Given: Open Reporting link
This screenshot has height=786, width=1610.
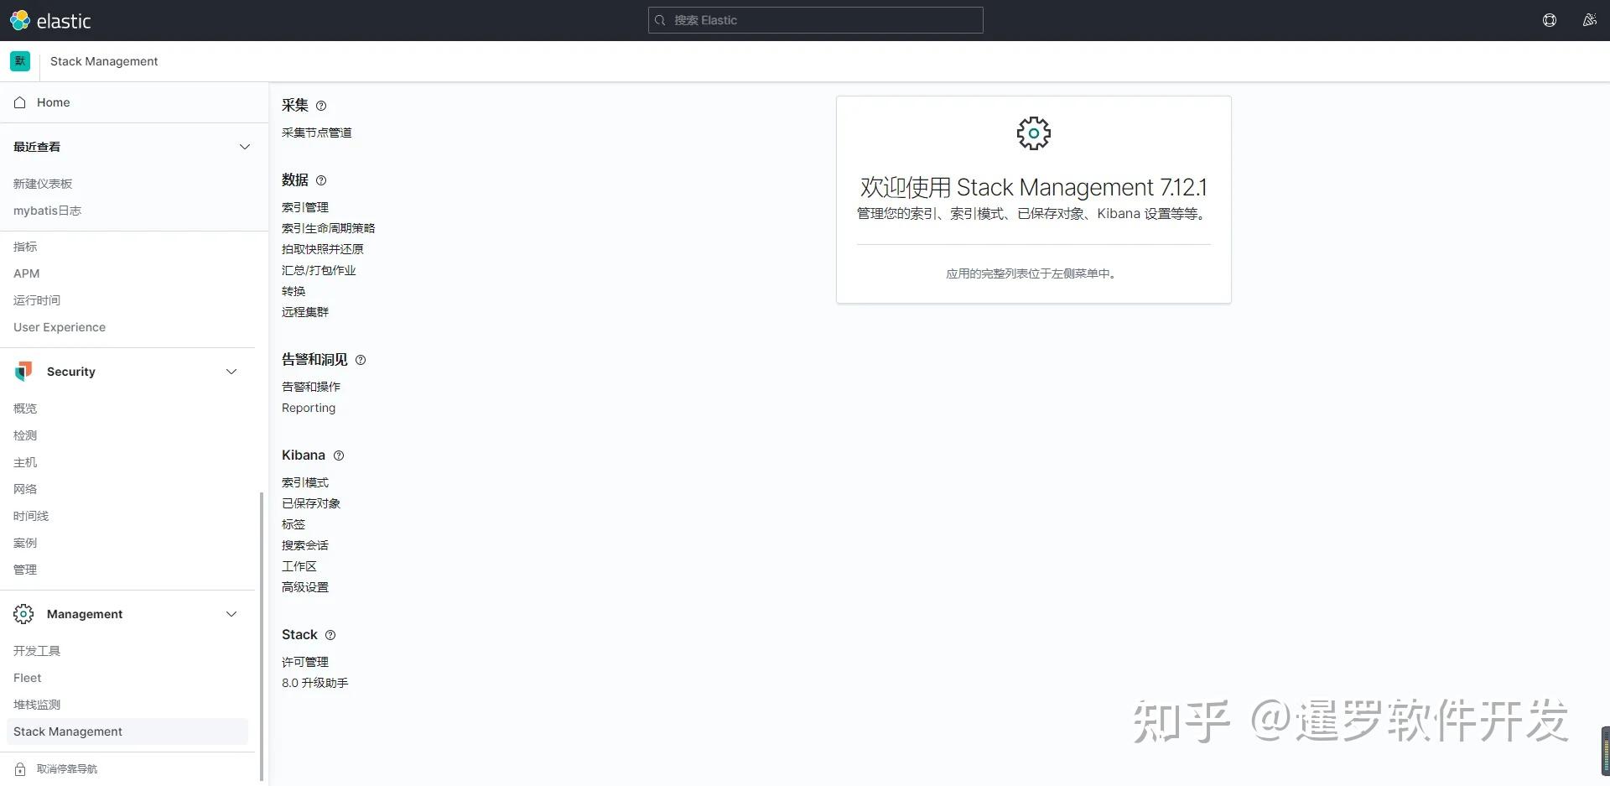Looking at the screenshot, I should click(309, 408).
